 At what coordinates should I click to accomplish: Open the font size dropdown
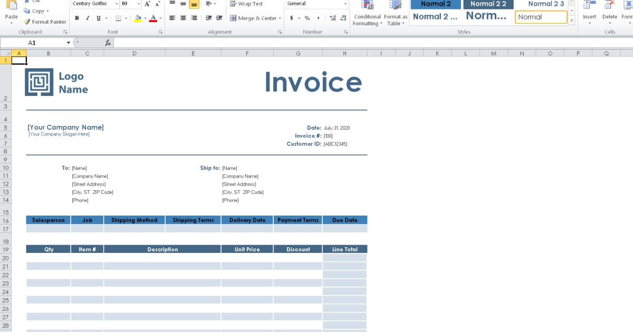pos(138,4)
